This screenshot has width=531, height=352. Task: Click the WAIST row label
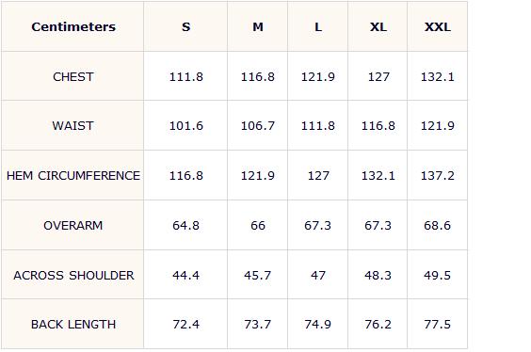pyautogui.click(x=72, y=126)
